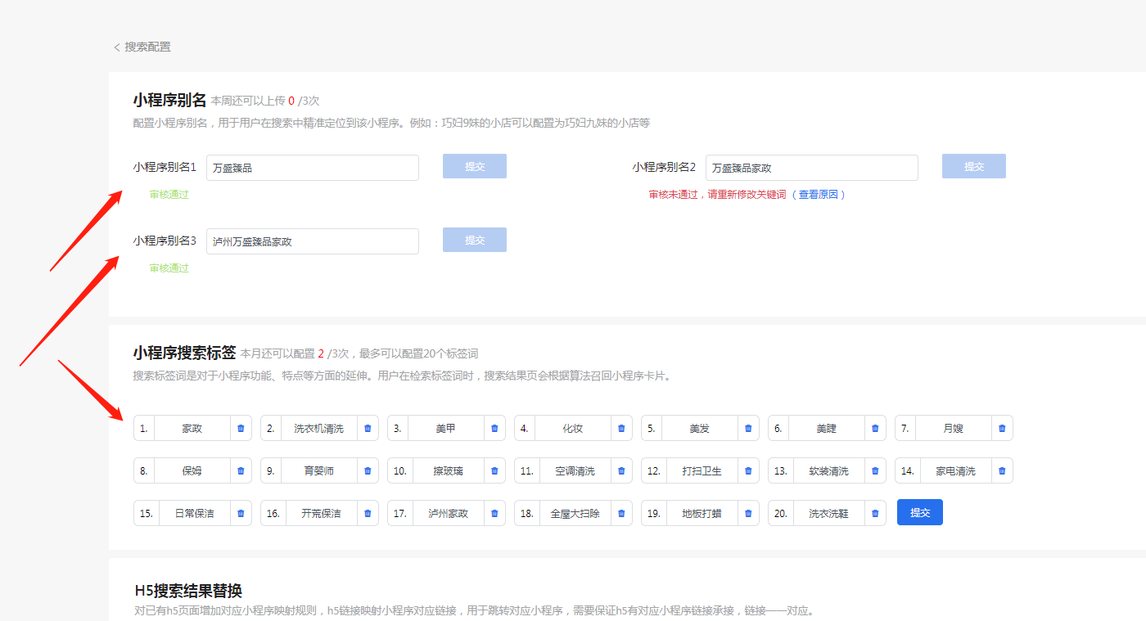Edit tag field 全屋大扫除
1146x621 pixels.
coord(575,513)
